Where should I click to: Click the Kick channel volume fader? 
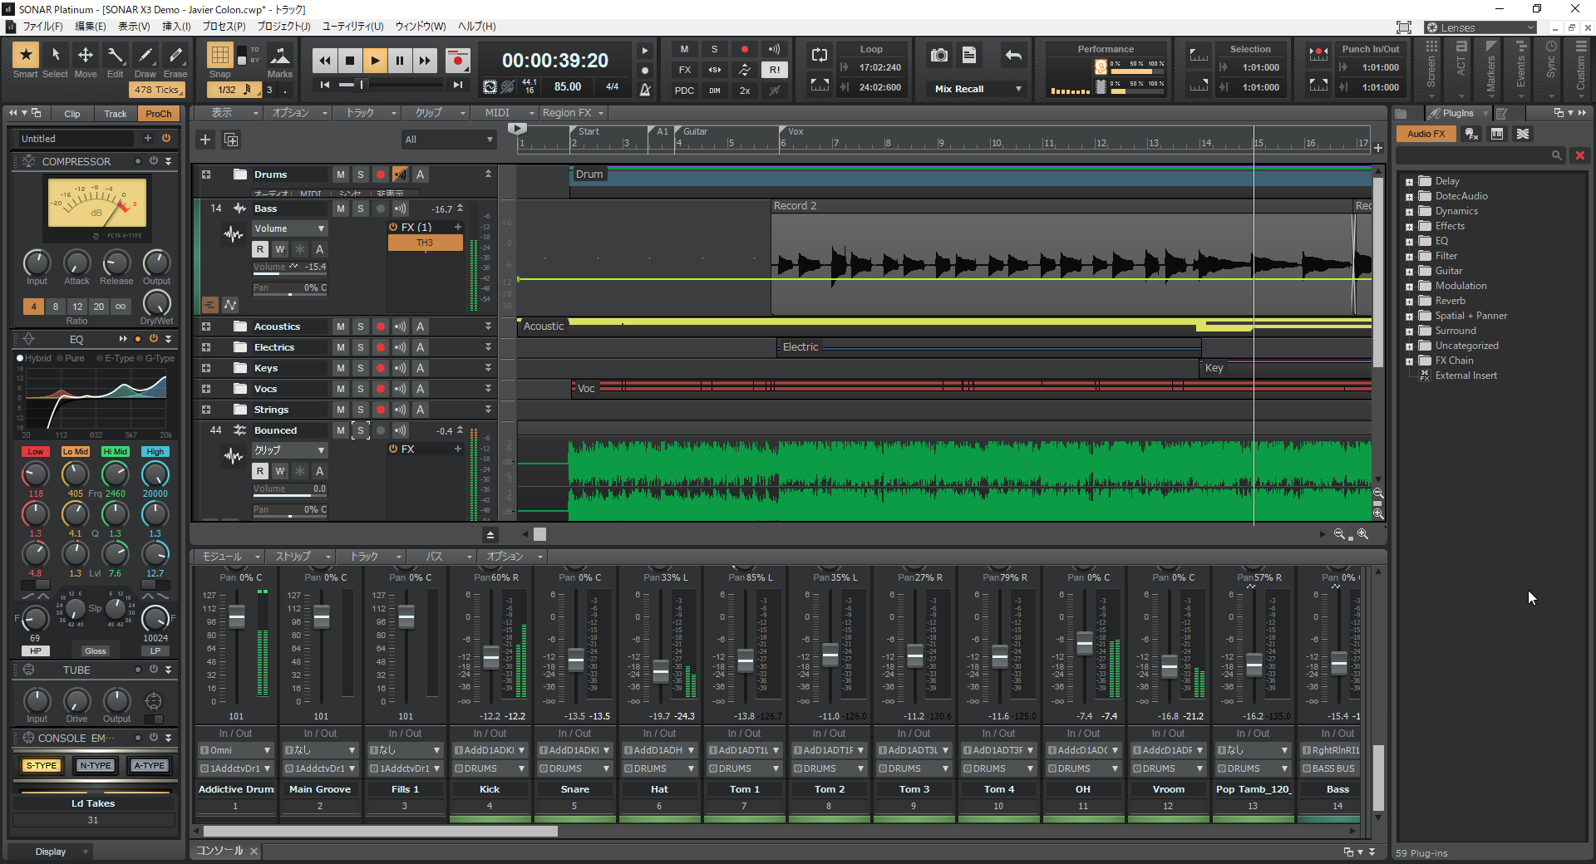[x=490, y=657]
